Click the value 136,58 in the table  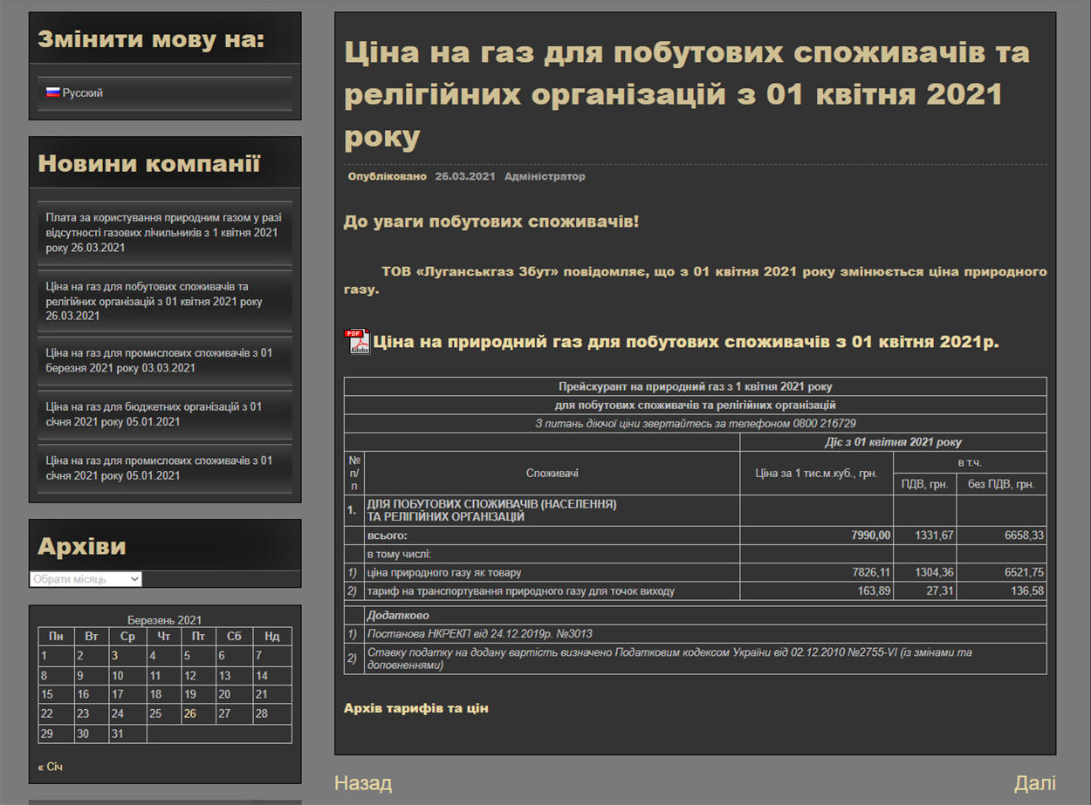coord(1027,591)
